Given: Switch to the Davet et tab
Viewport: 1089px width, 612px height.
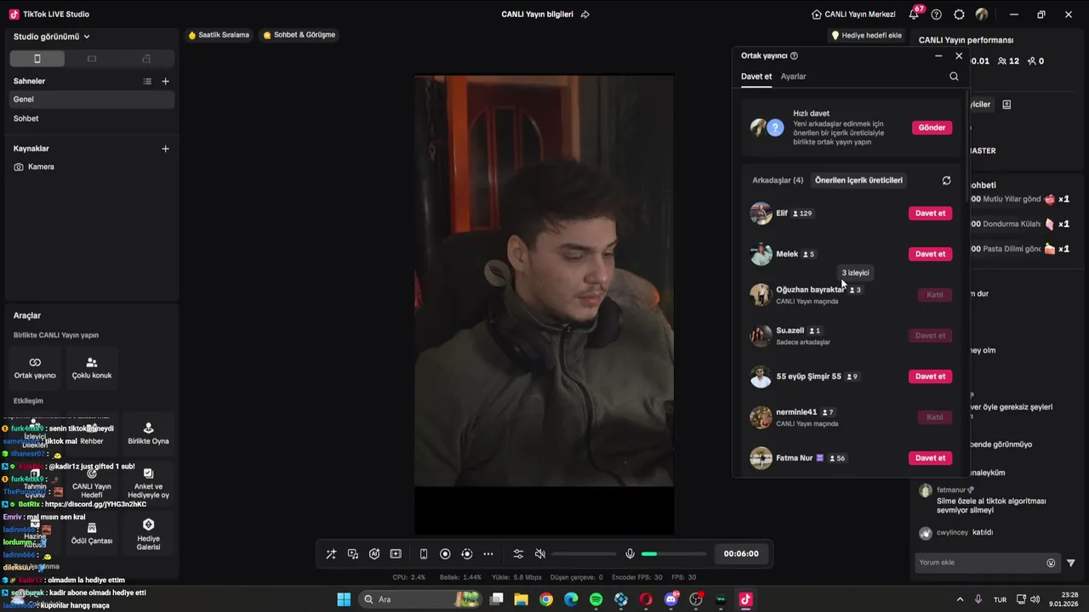Looking at the screenshot, I should pyautogui.click(x=756, y=76).
